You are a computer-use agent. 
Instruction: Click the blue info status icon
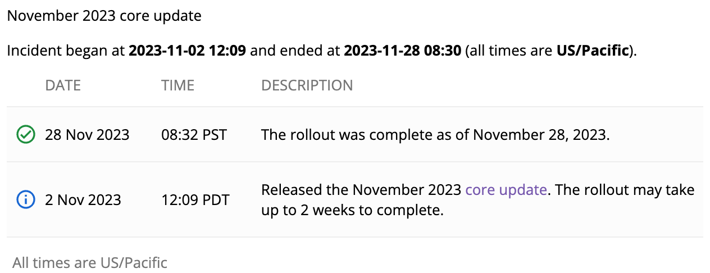25,200
